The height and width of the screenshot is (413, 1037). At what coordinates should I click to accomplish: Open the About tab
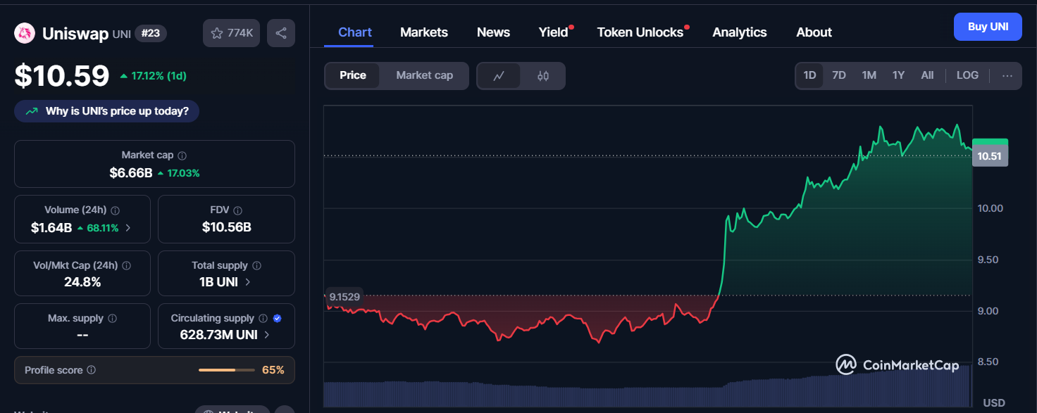(814, 32)
